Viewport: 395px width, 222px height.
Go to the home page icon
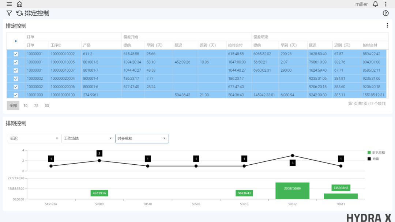[20, 4]
